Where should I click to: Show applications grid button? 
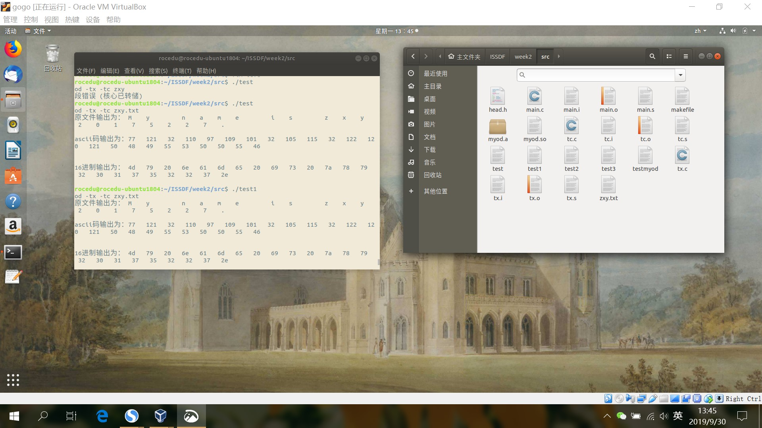click(x=13, y=380)
